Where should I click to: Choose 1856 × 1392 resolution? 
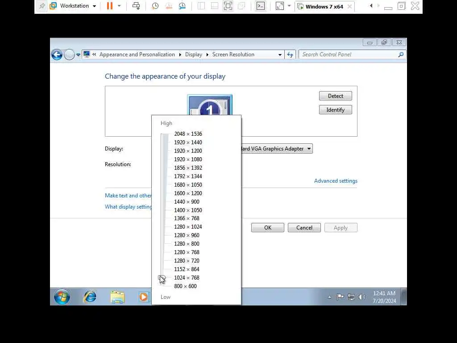click(x=188, y=168)
